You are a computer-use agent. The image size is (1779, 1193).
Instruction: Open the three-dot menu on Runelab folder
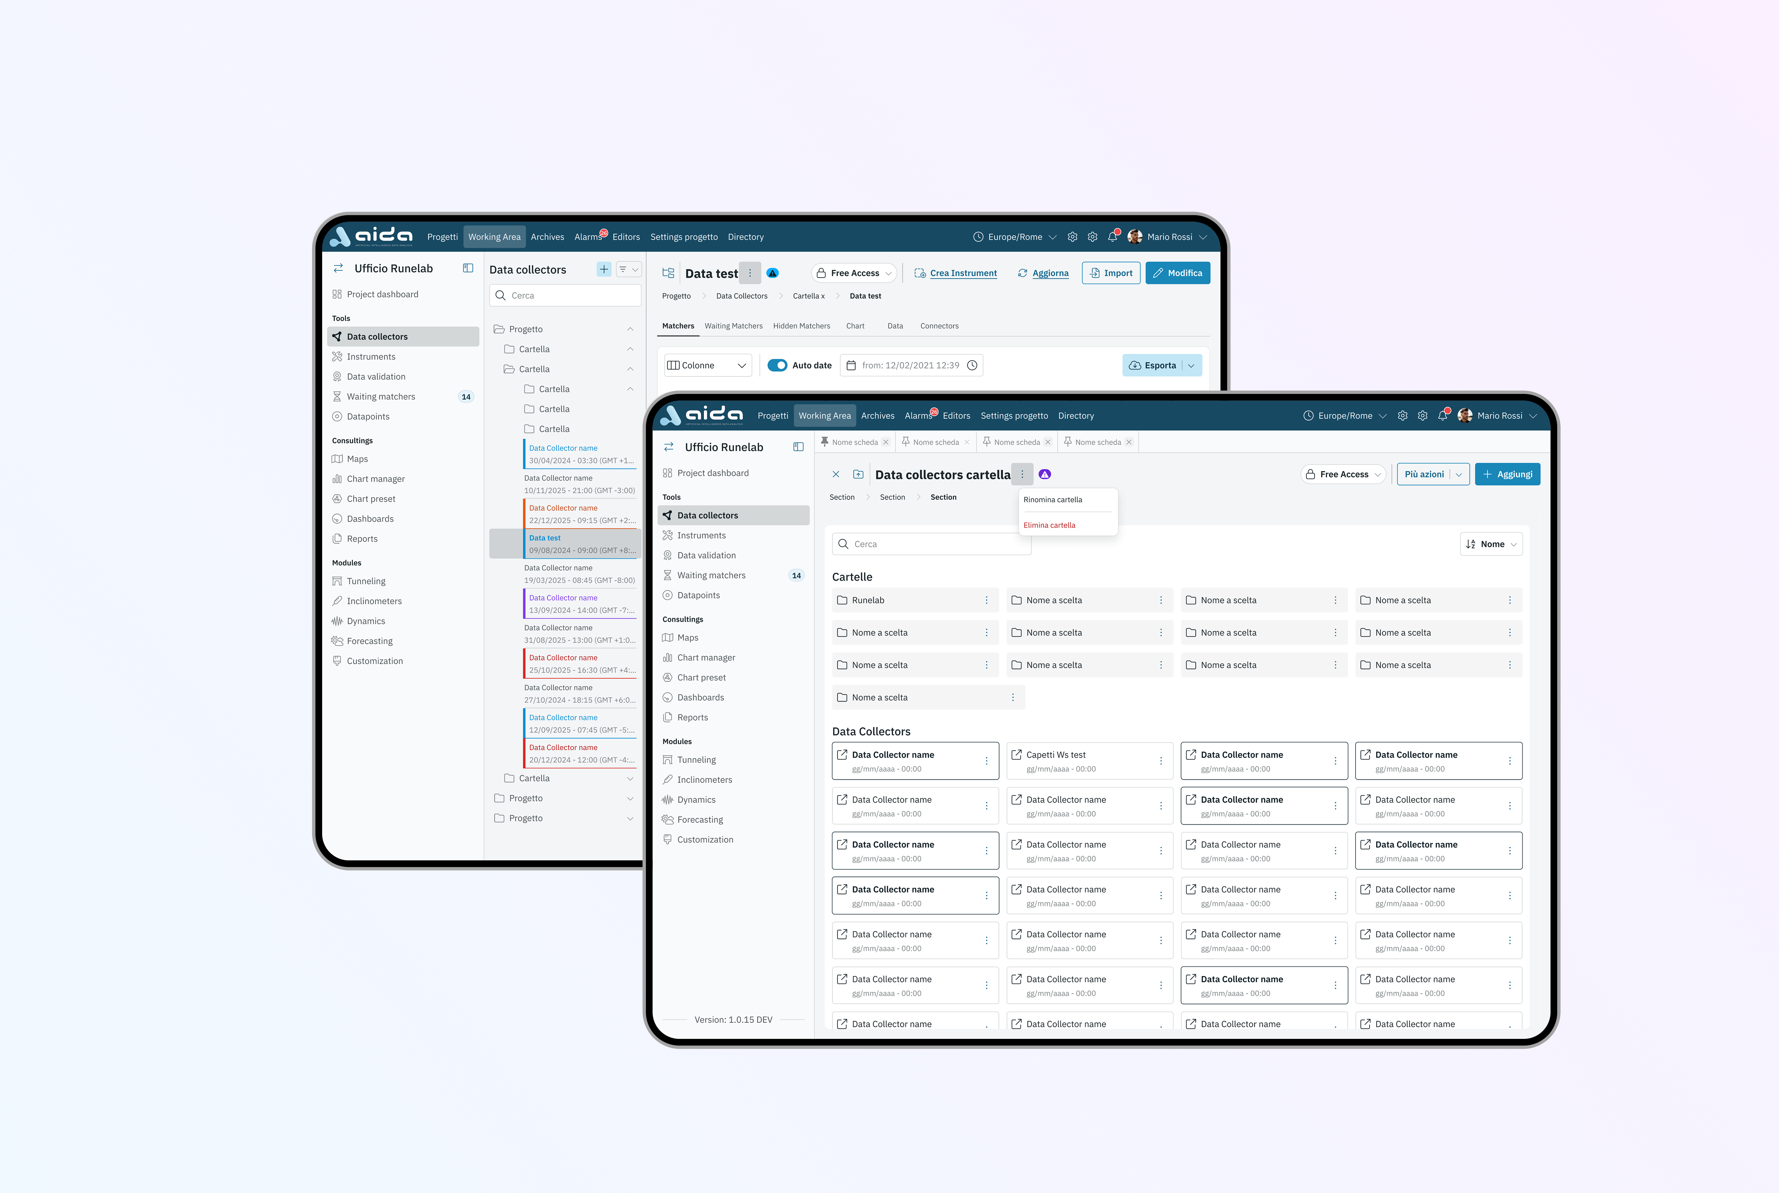tap(986, 600)
